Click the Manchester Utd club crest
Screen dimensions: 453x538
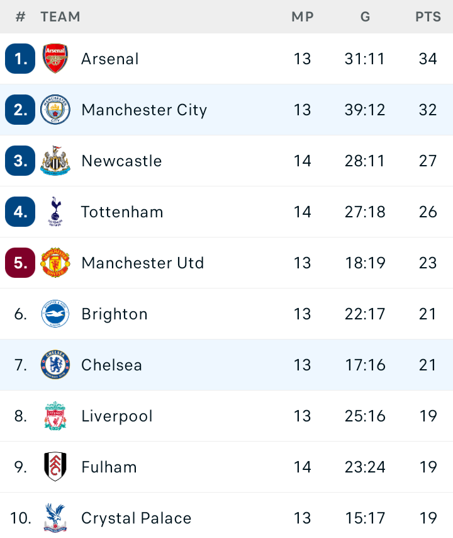[55, 263]
